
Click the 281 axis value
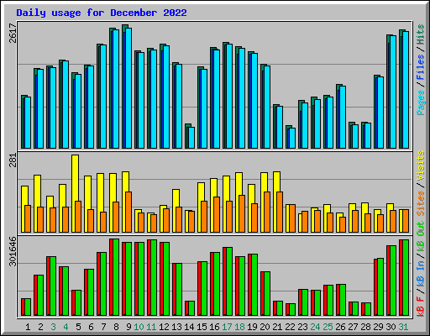coord(13,160)
